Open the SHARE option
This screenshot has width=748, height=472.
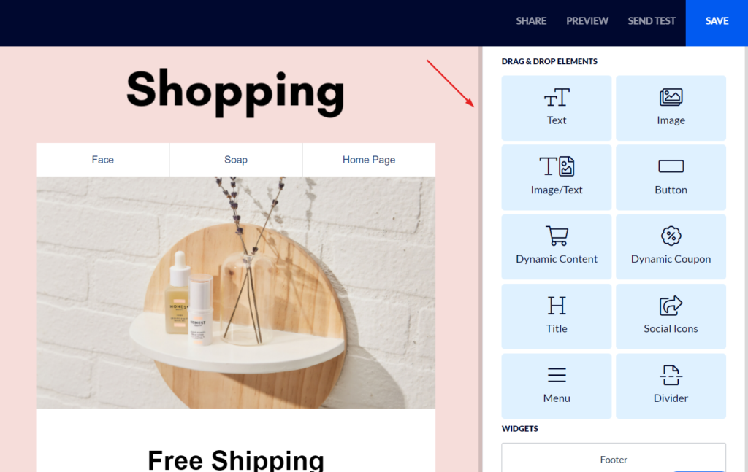point(531,21)
